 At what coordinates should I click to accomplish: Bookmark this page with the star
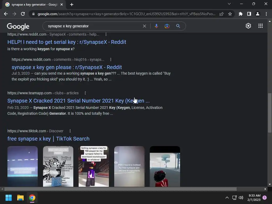pos(230,14)
